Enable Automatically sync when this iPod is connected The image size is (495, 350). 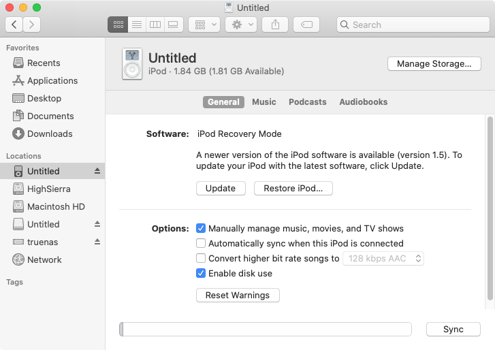point(201,243)
